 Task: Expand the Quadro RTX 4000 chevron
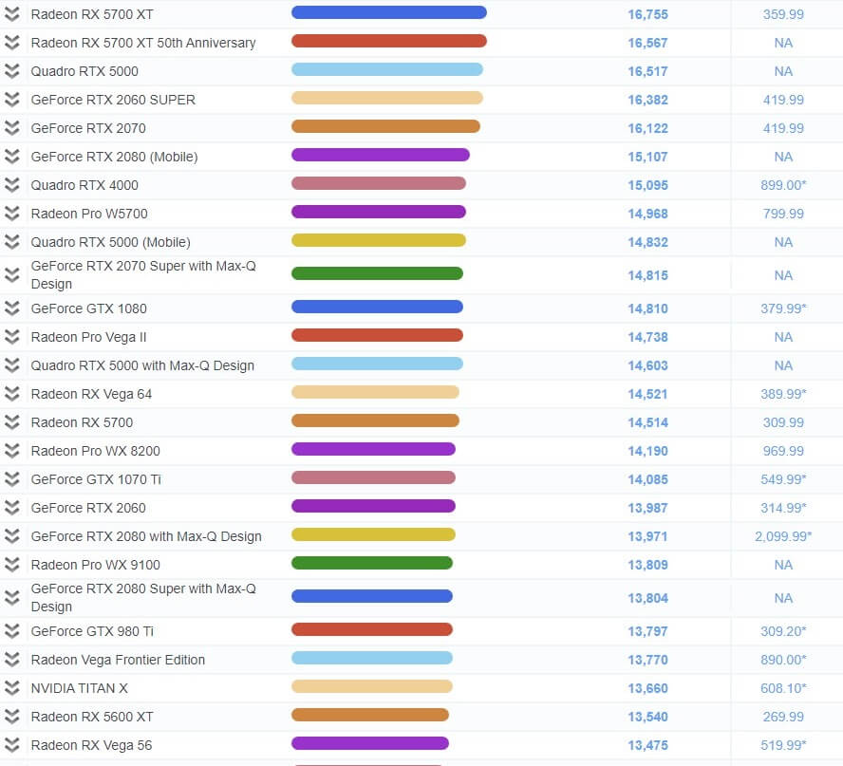click(x=11, y=185)
